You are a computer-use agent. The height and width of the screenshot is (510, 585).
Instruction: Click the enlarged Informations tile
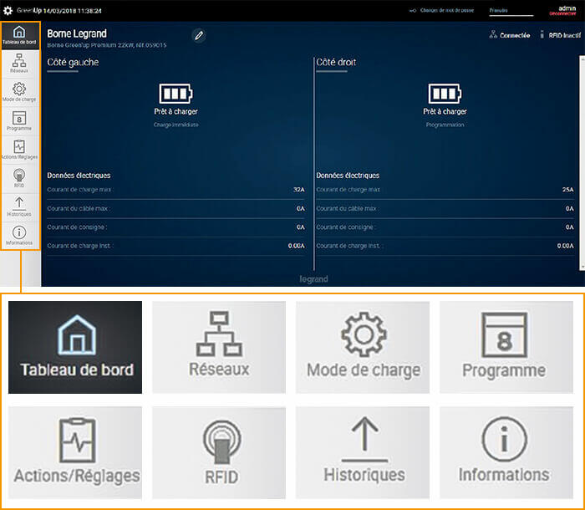506,452
